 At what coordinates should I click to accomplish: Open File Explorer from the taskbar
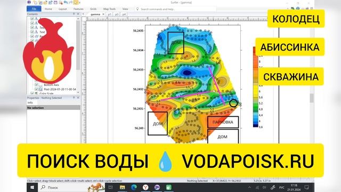123,187
